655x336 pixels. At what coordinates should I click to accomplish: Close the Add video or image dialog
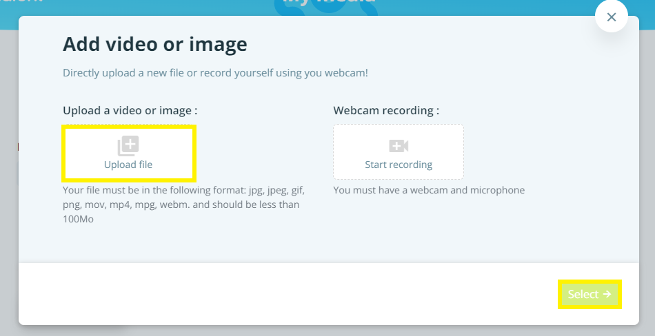coord(611,17)
